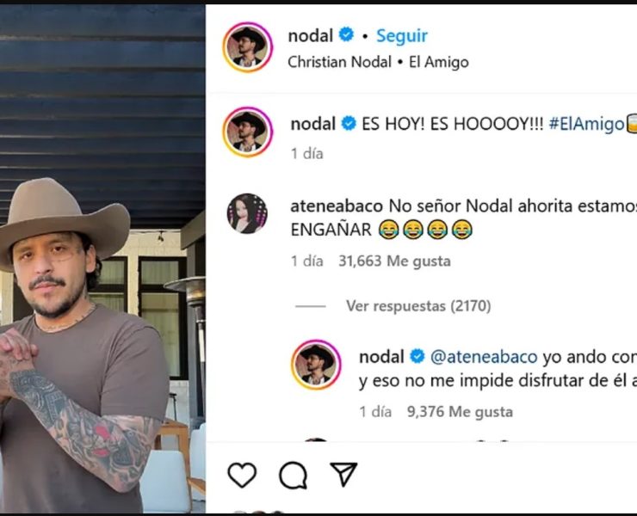Viewport: 637px width, 516px height.
Task: Open nodal username in the caption
Action: [x=312, y=124]
